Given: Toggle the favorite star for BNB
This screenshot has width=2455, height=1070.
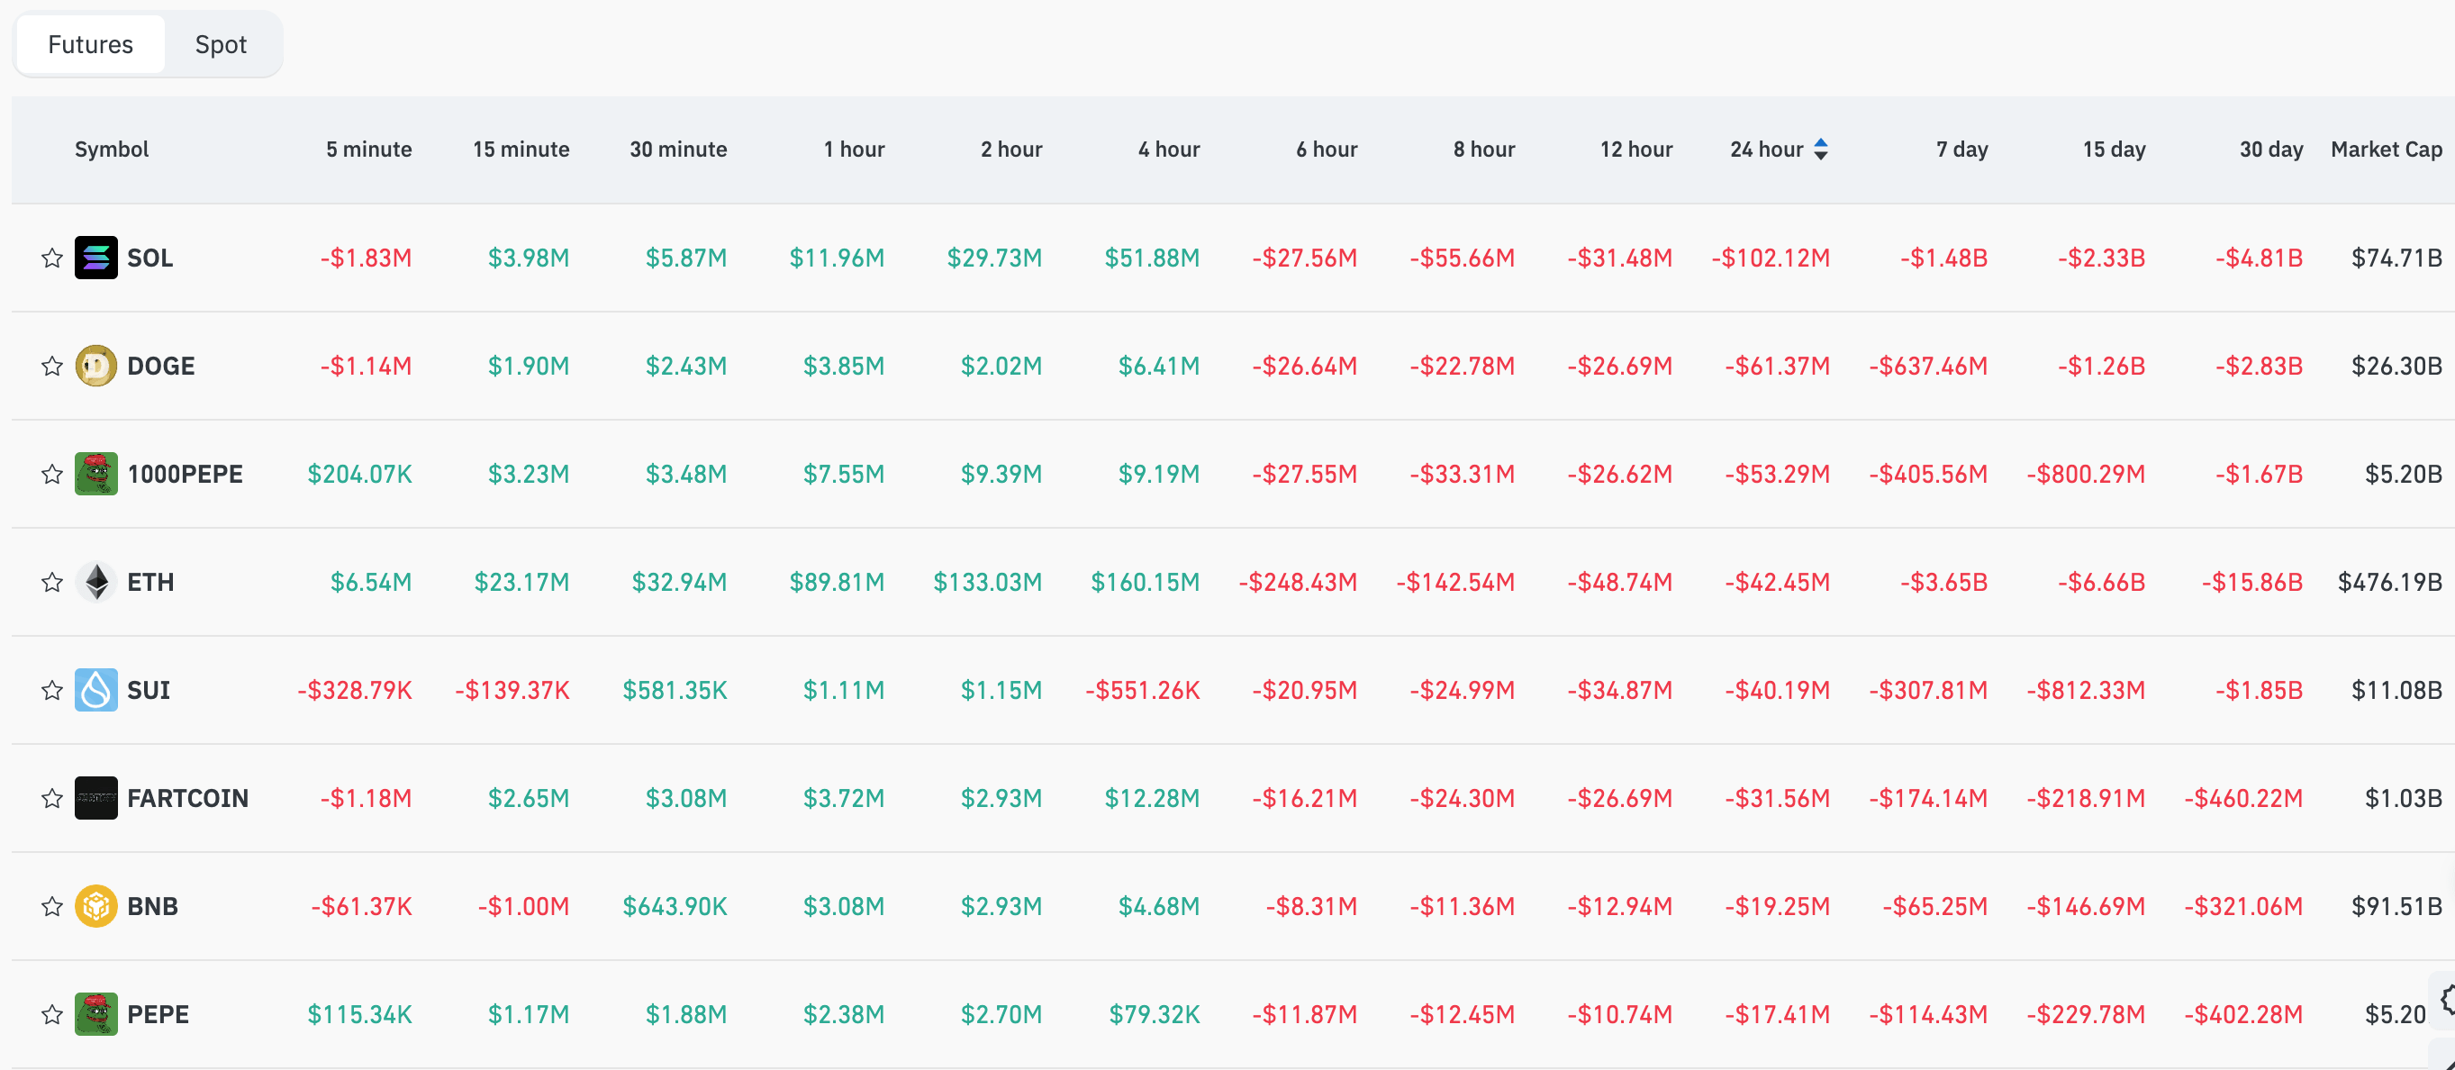Looking at the screenshot, I should click(x=51, y=906).
